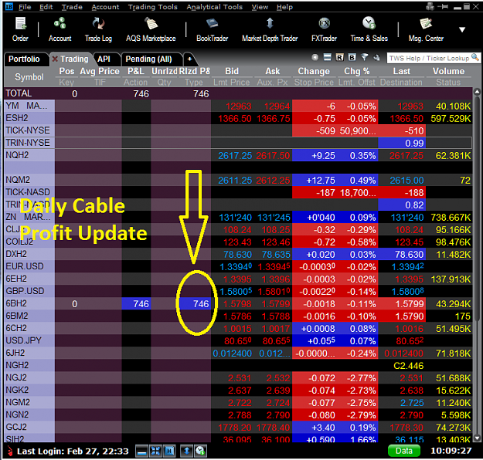Open the Msg. Center icon
Screen dimensions: 483x460
[426, 29]
